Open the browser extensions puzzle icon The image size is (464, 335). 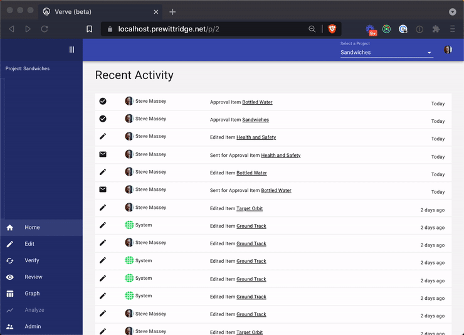click(x=436, y=29)
